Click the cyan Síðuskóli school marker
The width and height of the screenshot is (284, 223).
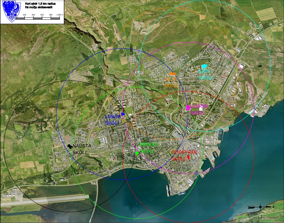point(204,66)
